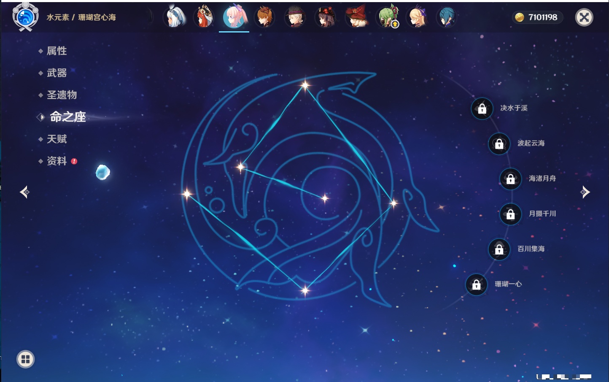This screenshot has height=382, width=609.
Task: Click the topmost star node of constellation
Action: point(305,85)
